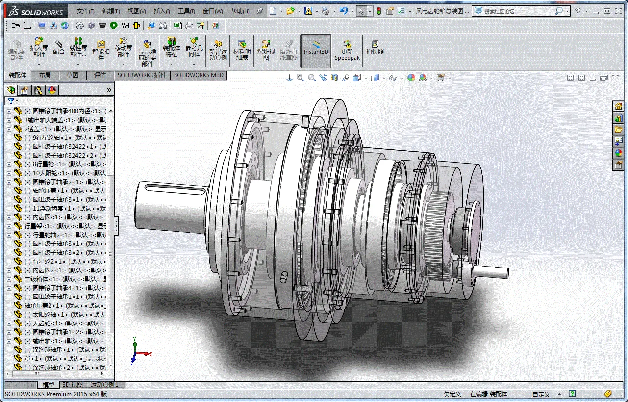This screenshot has width=628, height=402.
Task: Select the Move Component (移动零部件) tool
Action: [x=124, y=47]
